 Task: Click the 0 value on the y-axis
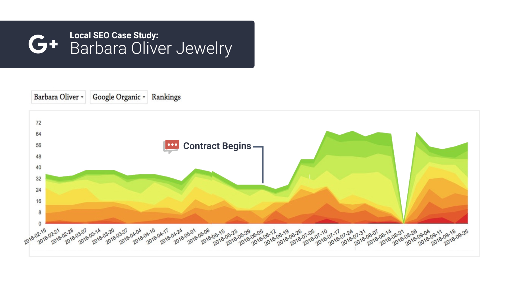[x=40, y=224]
